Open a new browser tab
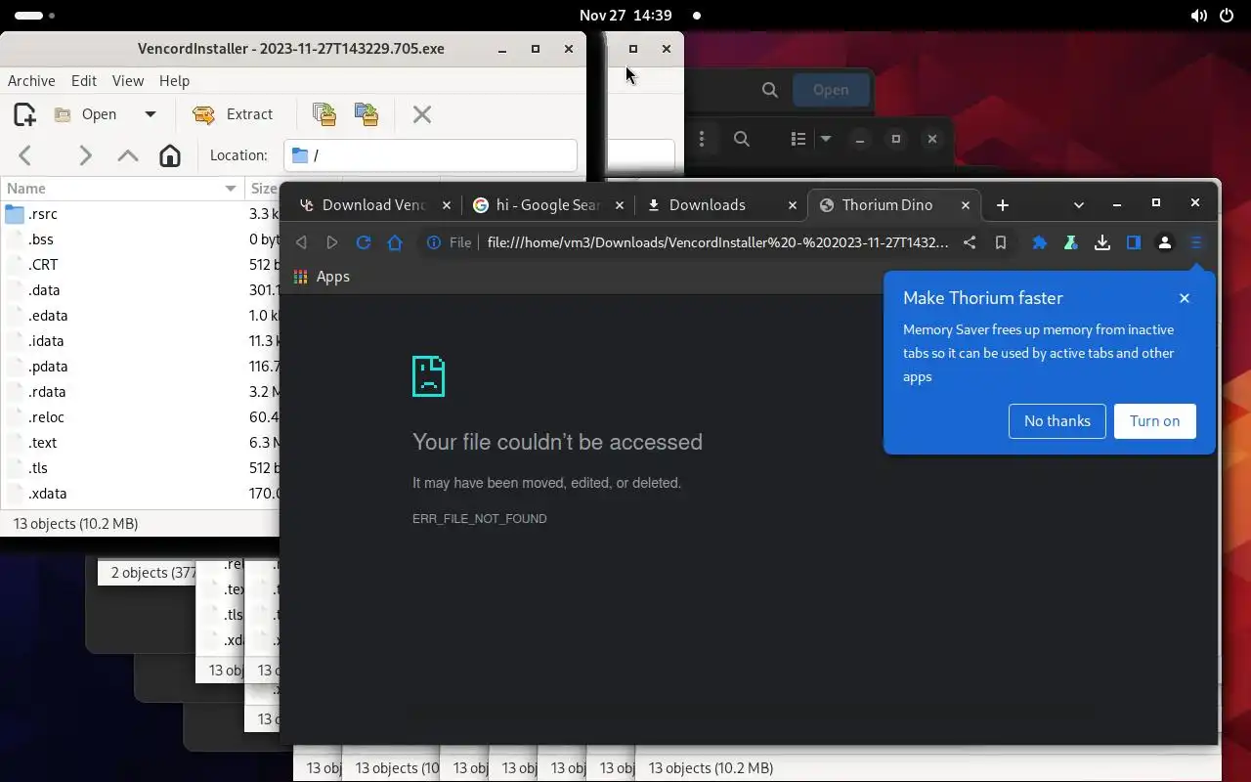Image resolution: width=1251 pixels, height=782 pixels. point(1003,205)
